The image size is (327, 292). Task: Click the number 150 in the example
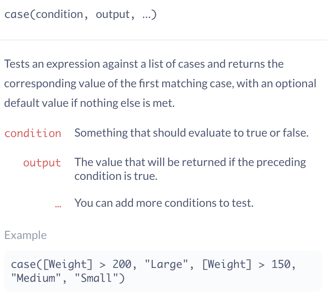pyautogui.click(x=281, y=264)
